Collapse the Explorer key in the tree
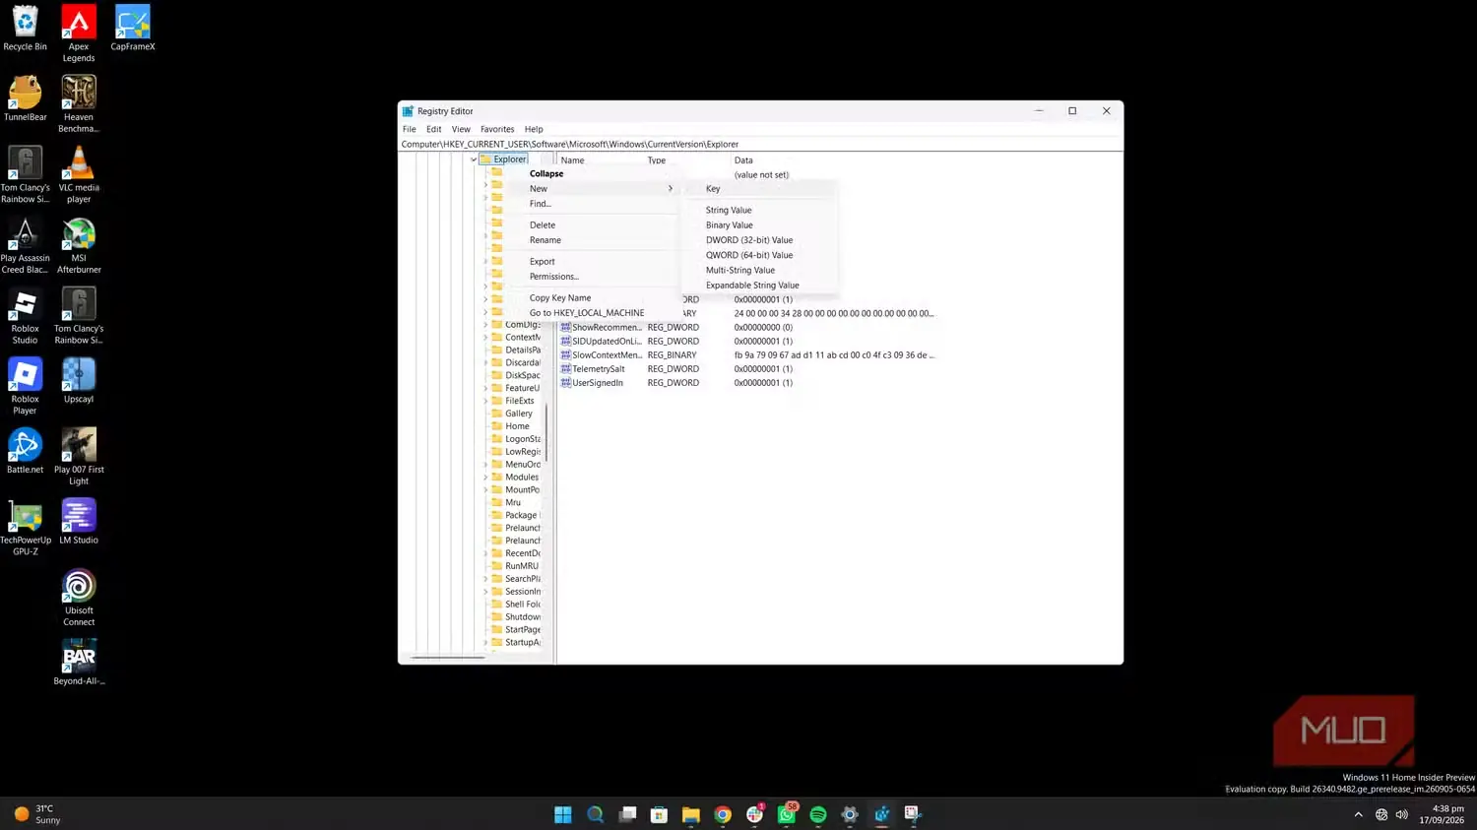 pos(474,160)
